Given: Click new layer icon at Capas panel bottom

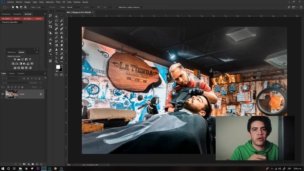Looking at the screenshot, I should [x=37, y=164].
